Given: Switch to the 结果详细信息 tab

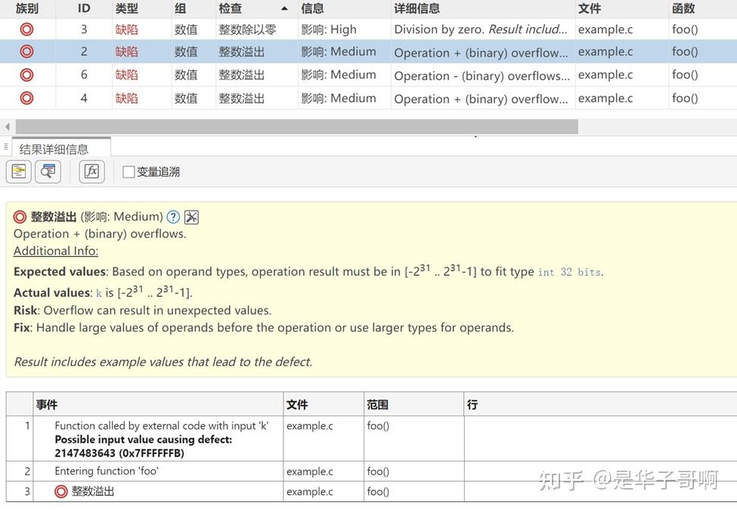Looking at the screenshot, I should [55, 148].
